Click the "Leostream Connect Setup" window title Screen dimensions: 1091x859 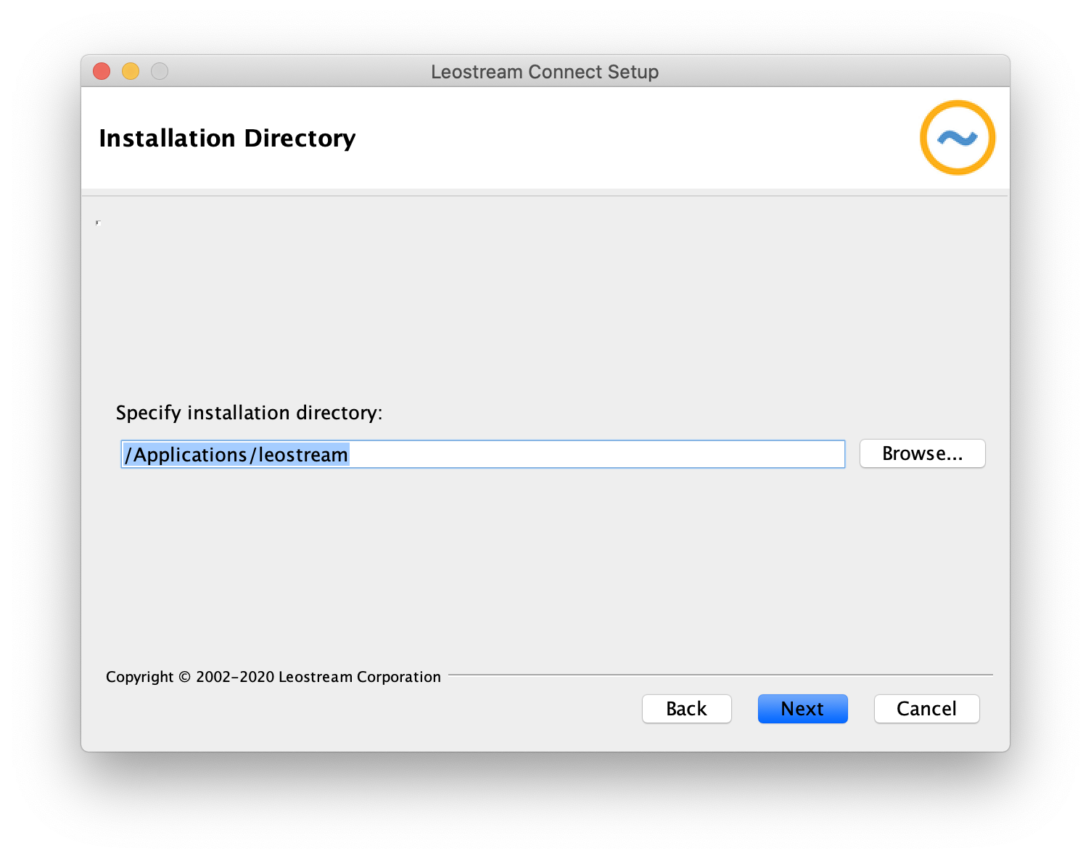click(544, 72)
